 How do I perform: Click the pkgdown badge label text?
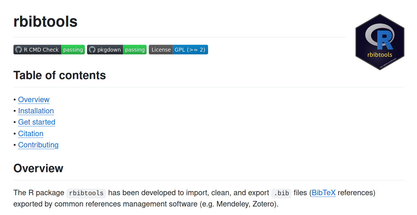point(109,50)
